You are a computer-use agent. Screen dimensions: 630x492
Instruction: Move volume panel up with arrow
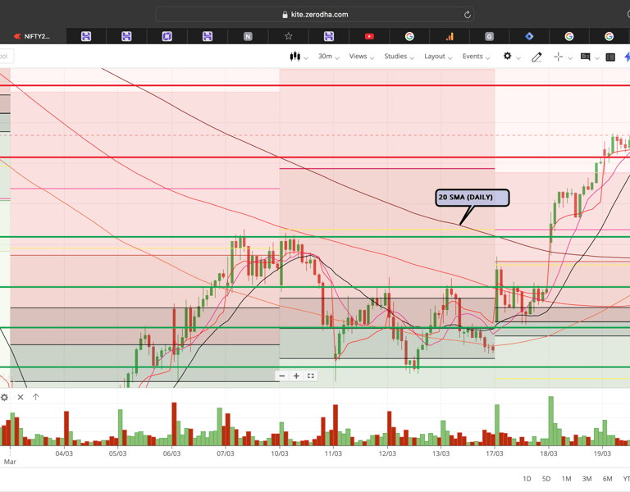(36, 397)
